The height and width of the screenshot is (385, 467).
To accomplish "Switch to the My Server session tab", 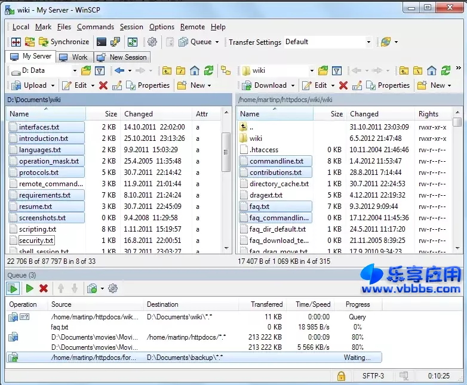I will [30, 57].
